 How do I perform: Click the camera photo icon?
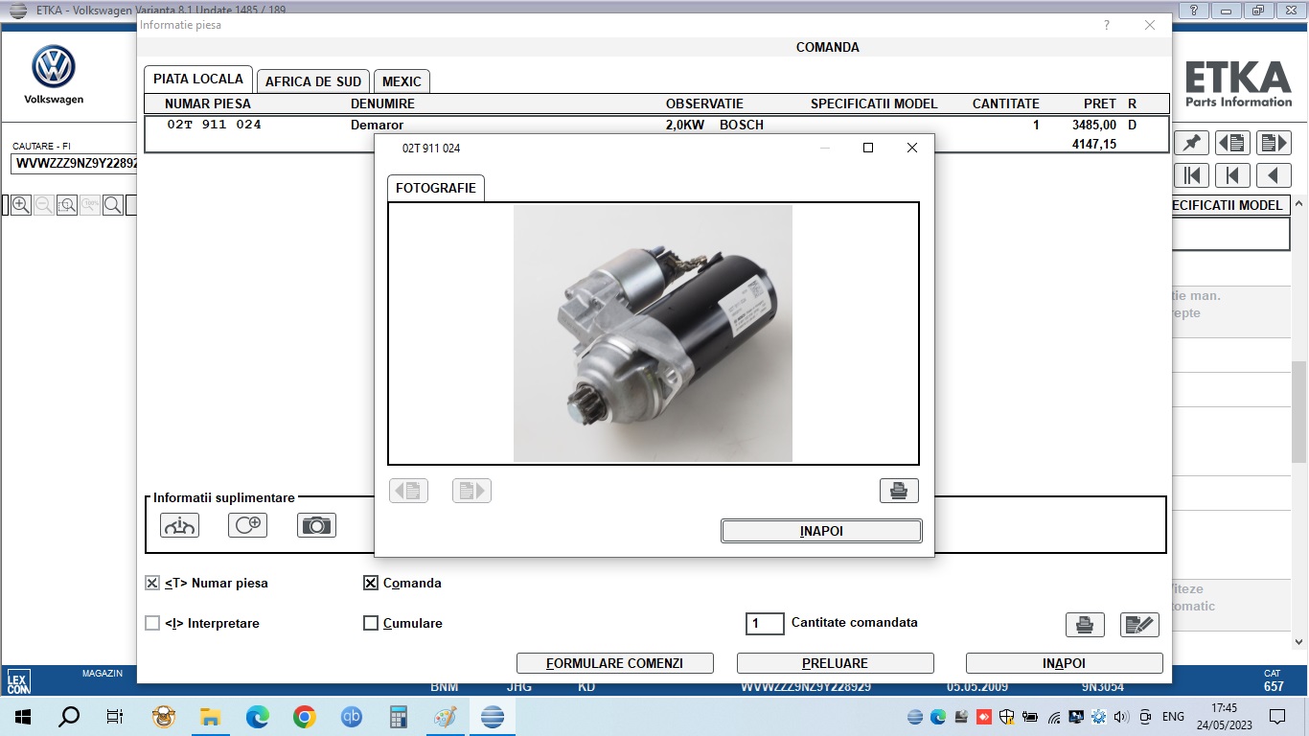316,525
